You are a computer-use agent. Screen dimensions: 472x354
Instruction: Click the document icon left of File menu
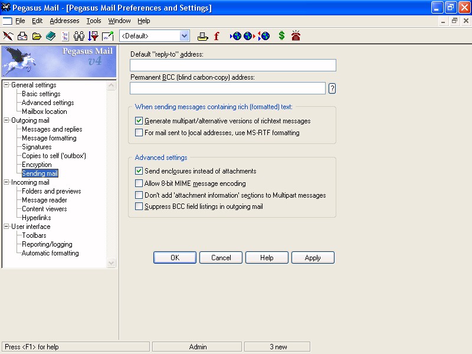point(7,21)
